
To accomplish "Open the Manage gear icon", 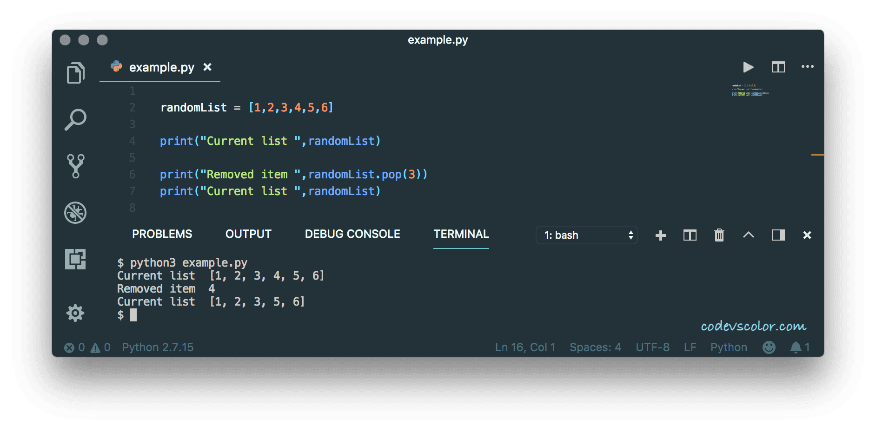I will pos(75,313).
